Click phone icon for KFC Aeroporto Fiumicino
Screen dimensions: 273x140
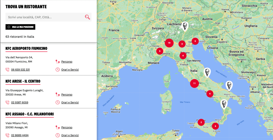[7, 69]
